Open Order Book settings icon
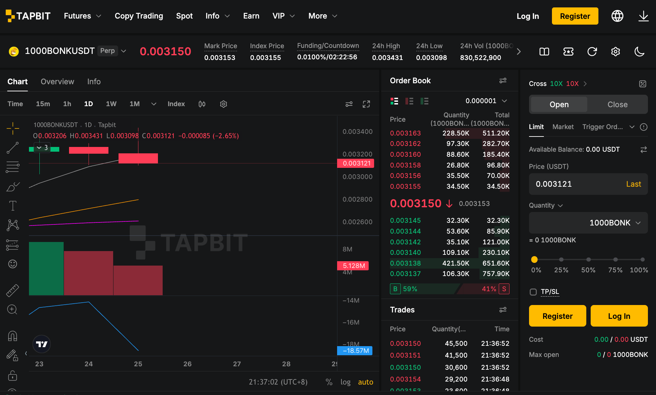 pos(503,81)
